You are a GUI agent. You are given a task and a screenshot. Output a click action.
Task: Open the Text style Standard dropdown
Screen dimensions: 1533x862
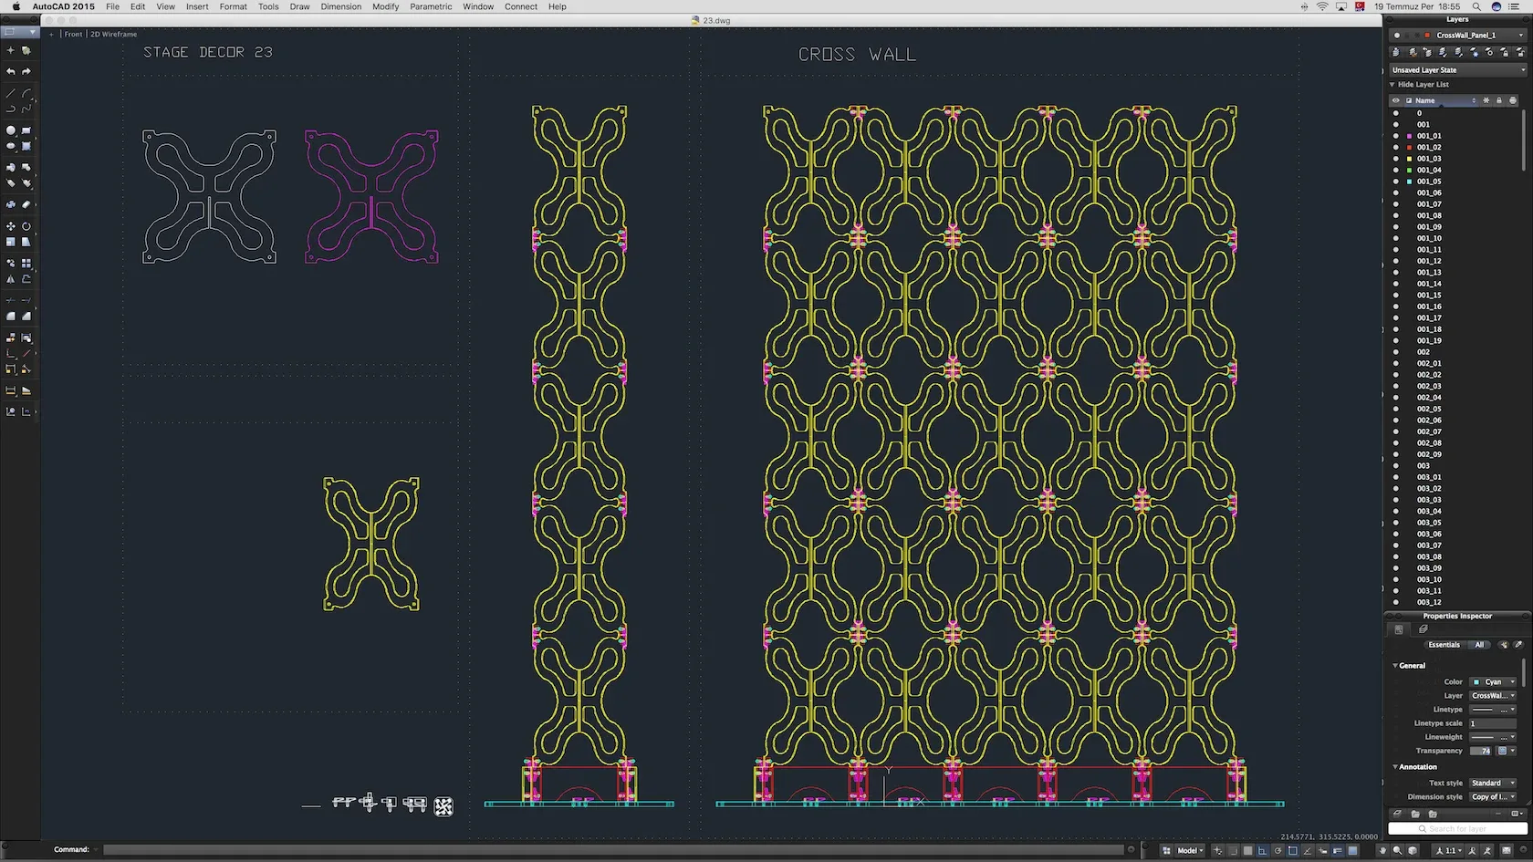tap(1493, 784)
